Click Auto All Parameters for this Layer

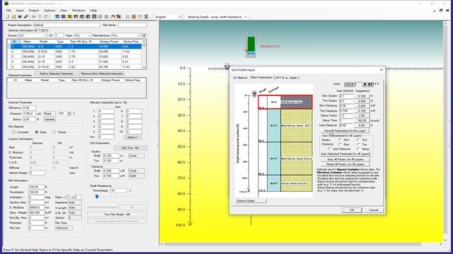pos(345,131)
